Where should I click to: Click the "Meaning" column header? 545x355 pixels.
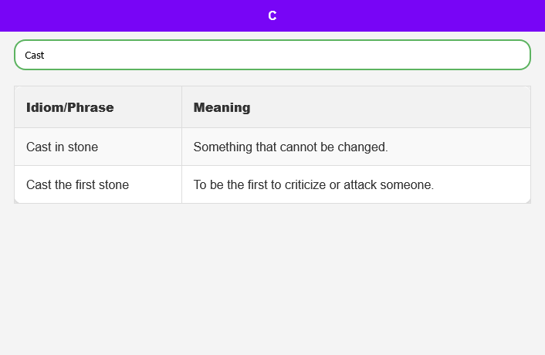(x=222, y=107)
